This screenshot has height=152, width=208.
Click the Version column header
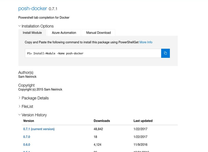point(29,121)
